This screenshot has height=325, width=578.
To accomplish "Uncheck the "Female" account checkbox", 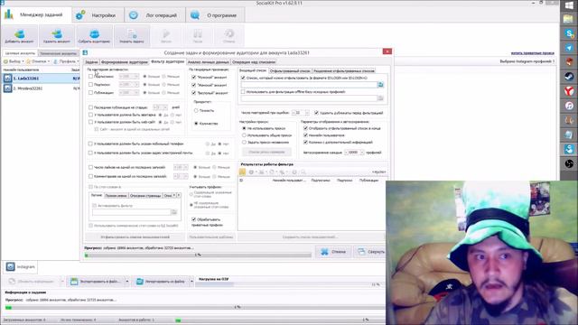I will tap(193, 85).
